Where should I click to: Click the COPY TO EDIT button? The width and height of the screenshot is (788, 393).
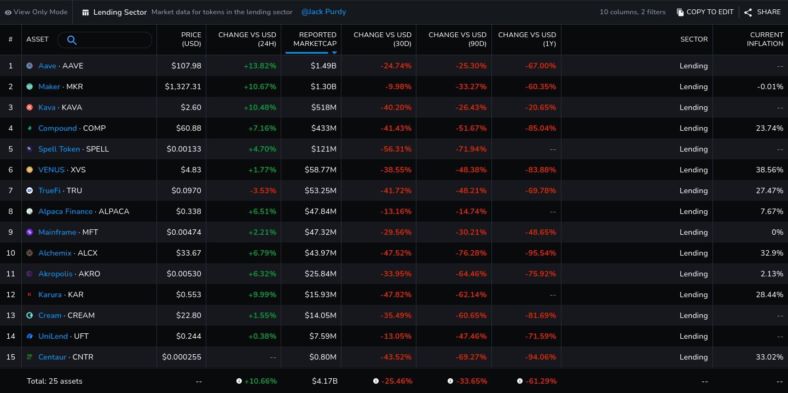(x=705, y=12)
